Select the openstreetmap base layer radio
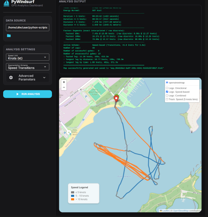The height and width of the screenshot is (217, 208). click(167, 83)
